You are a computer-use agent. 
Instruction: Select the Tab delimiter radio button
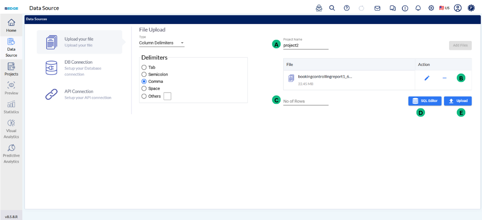pyautogui.click(x=144, y=67)
